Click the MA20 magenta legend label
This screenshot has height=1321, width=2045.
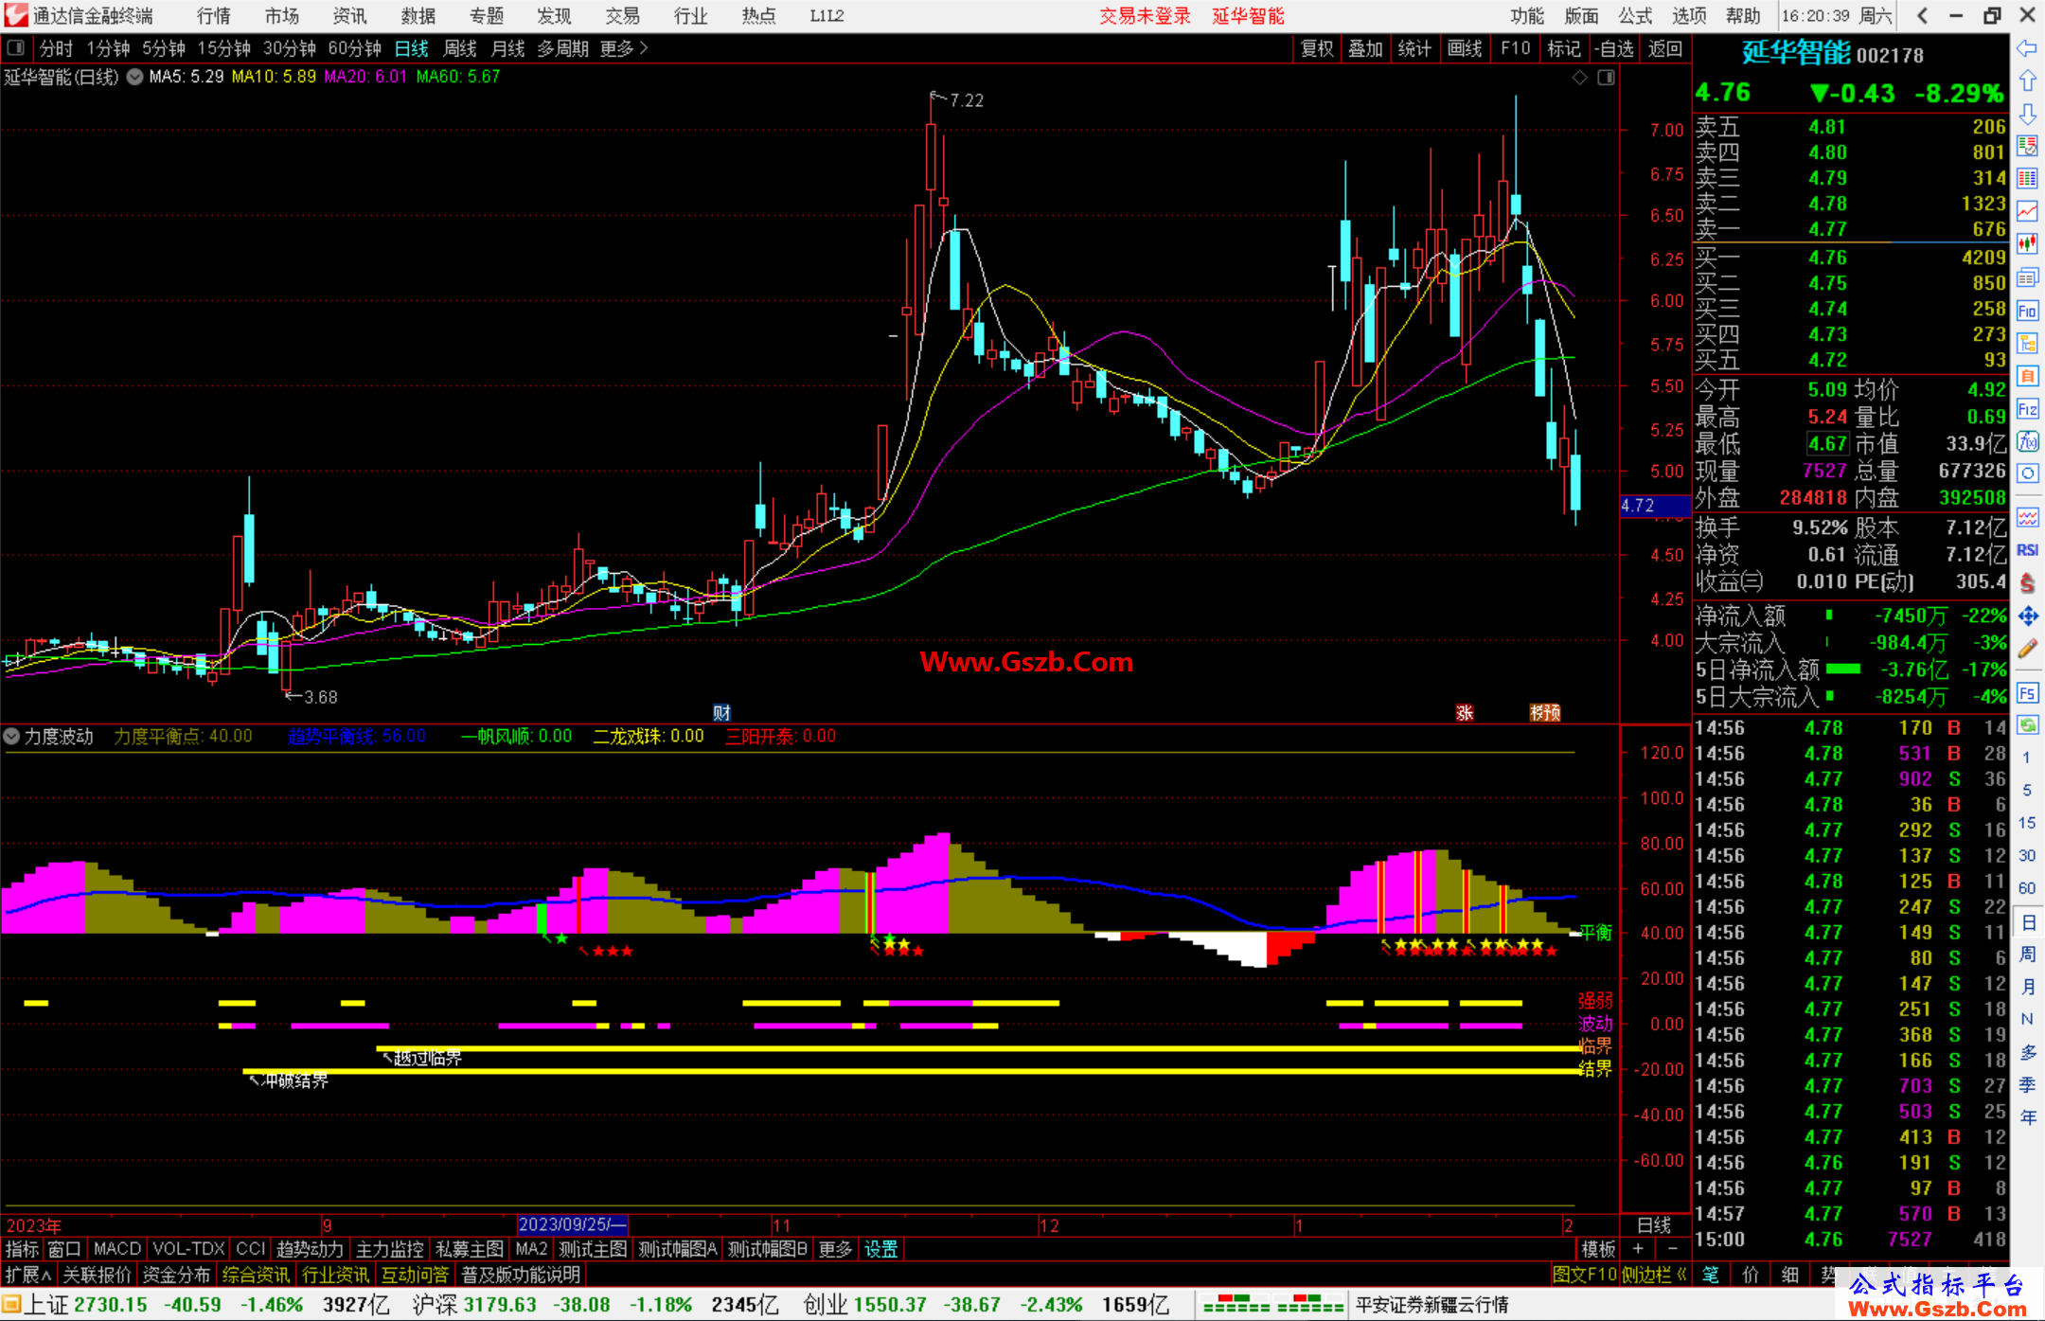365,77
